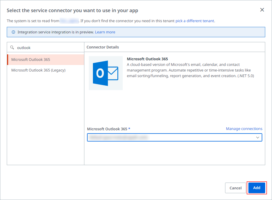
Task: Select Microsoft Outlook 365 in connector list
Action: [x=46, y=60]
